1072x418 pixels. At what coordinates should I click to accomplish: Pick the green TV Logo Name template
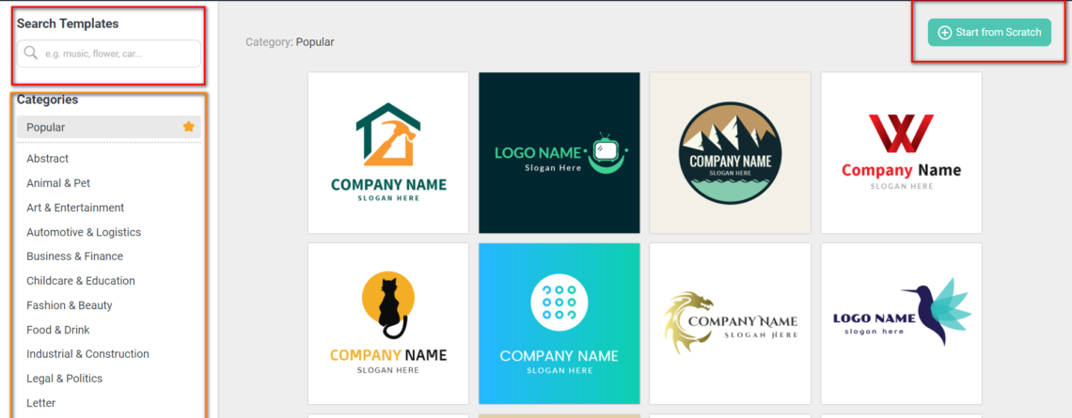560,152
